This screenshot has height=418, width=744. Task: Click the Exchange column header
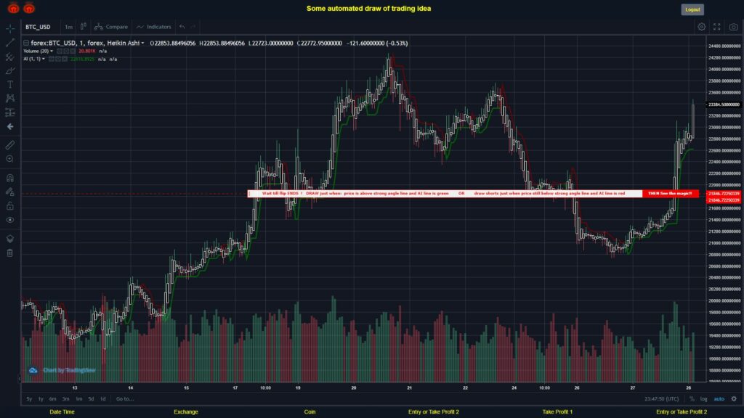185,412
